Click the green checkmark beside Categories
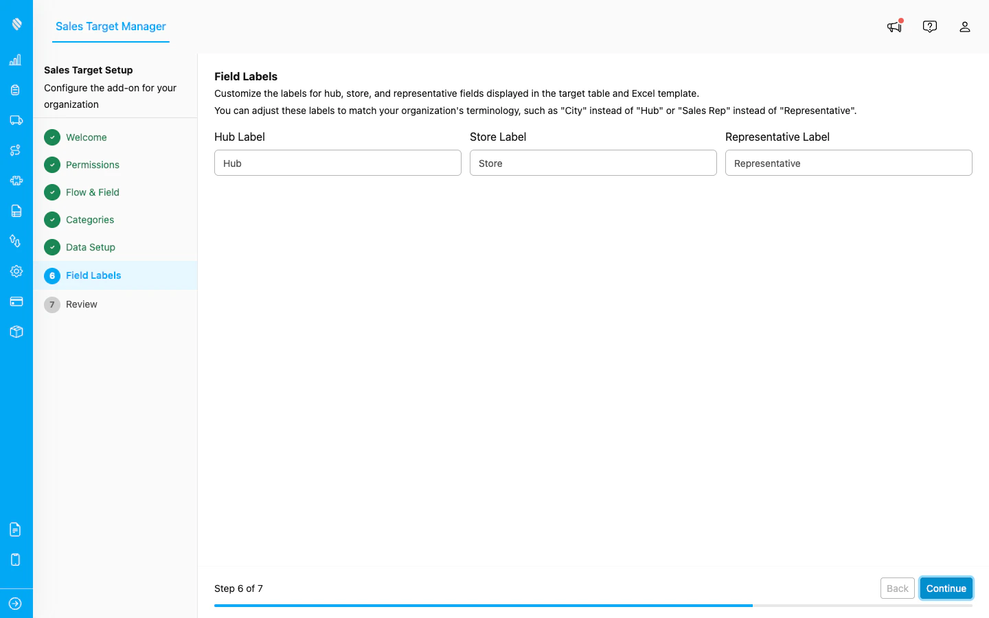 point(52,220)
